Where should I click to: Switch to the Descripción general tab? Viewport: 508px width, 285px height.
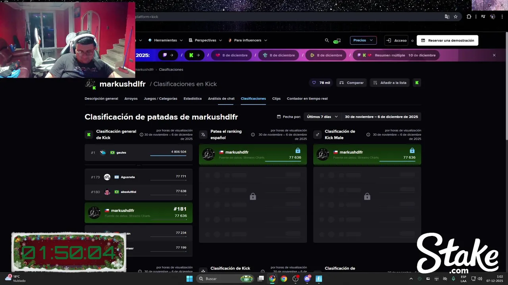[x=101, y=99]
